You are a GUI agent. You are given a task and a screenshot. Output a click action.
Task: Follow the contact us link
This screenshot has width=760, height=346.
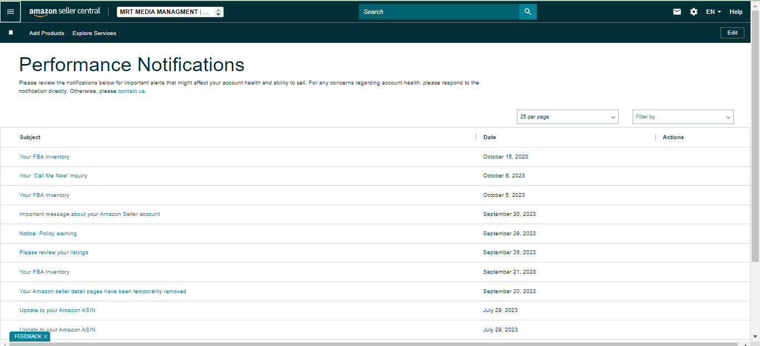(132, 91)
